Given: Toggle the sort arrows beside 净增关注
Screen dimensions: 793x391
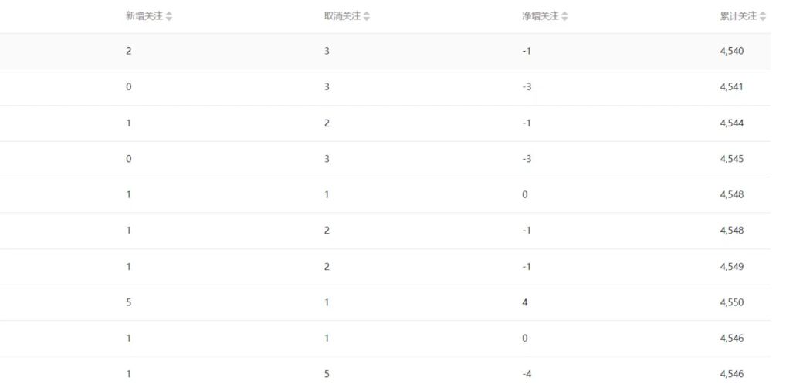Looking at the screenshot, I should (565, 17).
